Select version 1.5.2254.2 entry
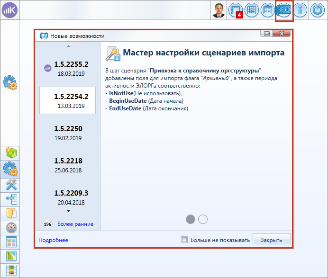 [68, 100]
